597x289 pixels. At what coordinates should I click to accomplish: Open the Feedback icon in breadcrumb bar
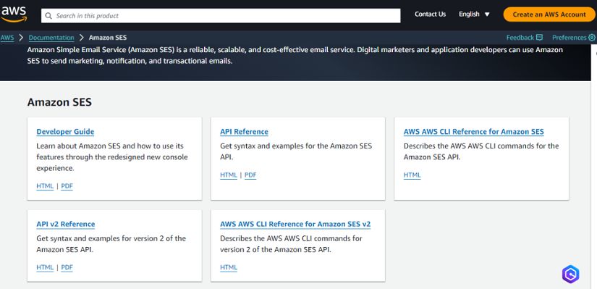[539, 38]
